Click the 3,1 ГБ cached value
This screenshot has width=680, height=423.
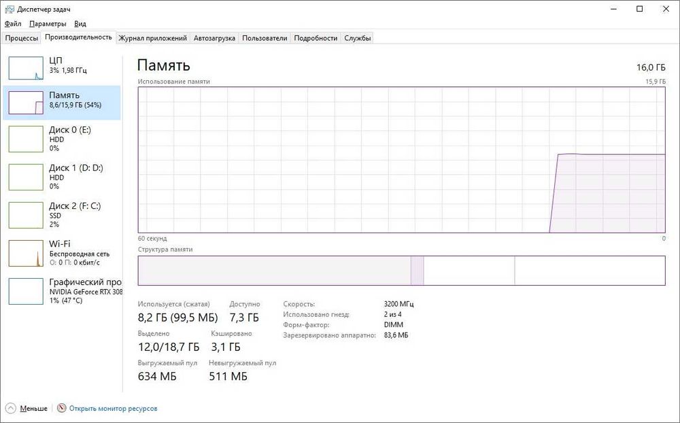click(226, 347)
